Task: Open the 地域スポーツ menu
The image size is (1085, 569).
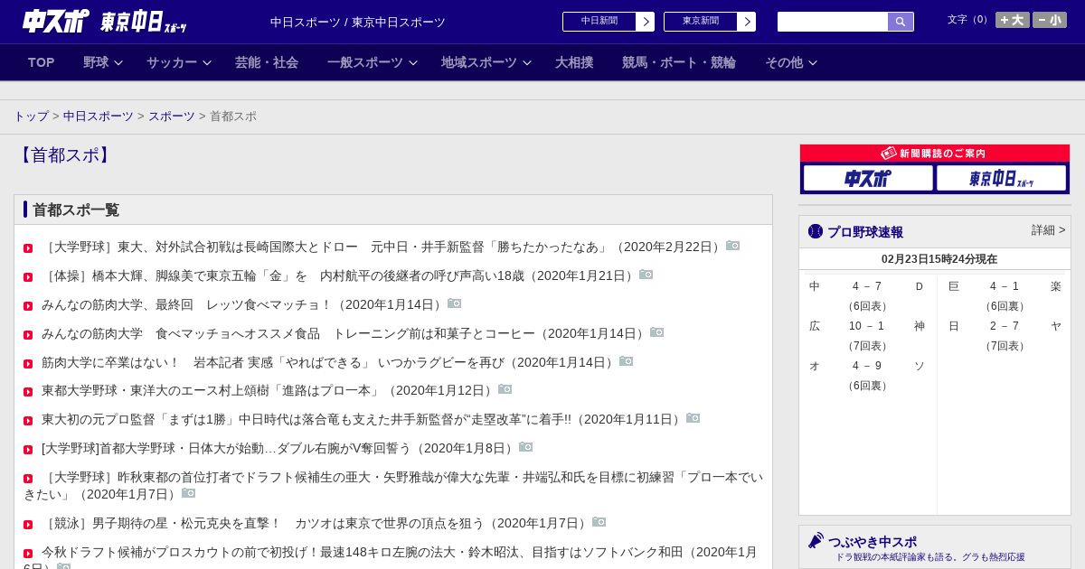Action: (479, 62)
